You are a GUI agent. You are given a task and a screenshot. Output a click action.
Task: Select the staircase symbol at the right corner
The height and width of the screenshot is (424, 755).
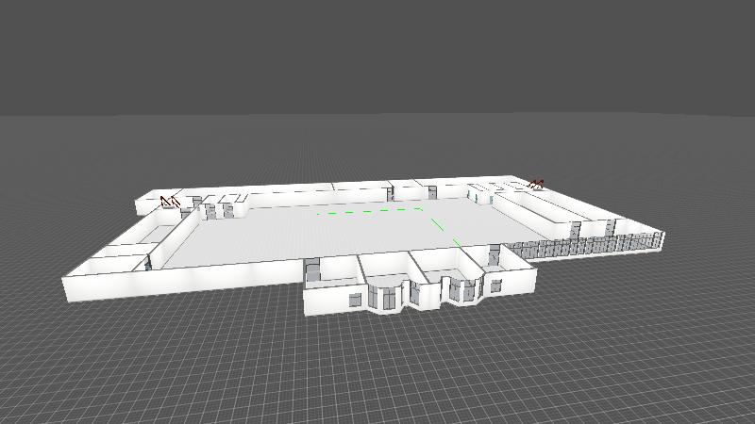537,184
